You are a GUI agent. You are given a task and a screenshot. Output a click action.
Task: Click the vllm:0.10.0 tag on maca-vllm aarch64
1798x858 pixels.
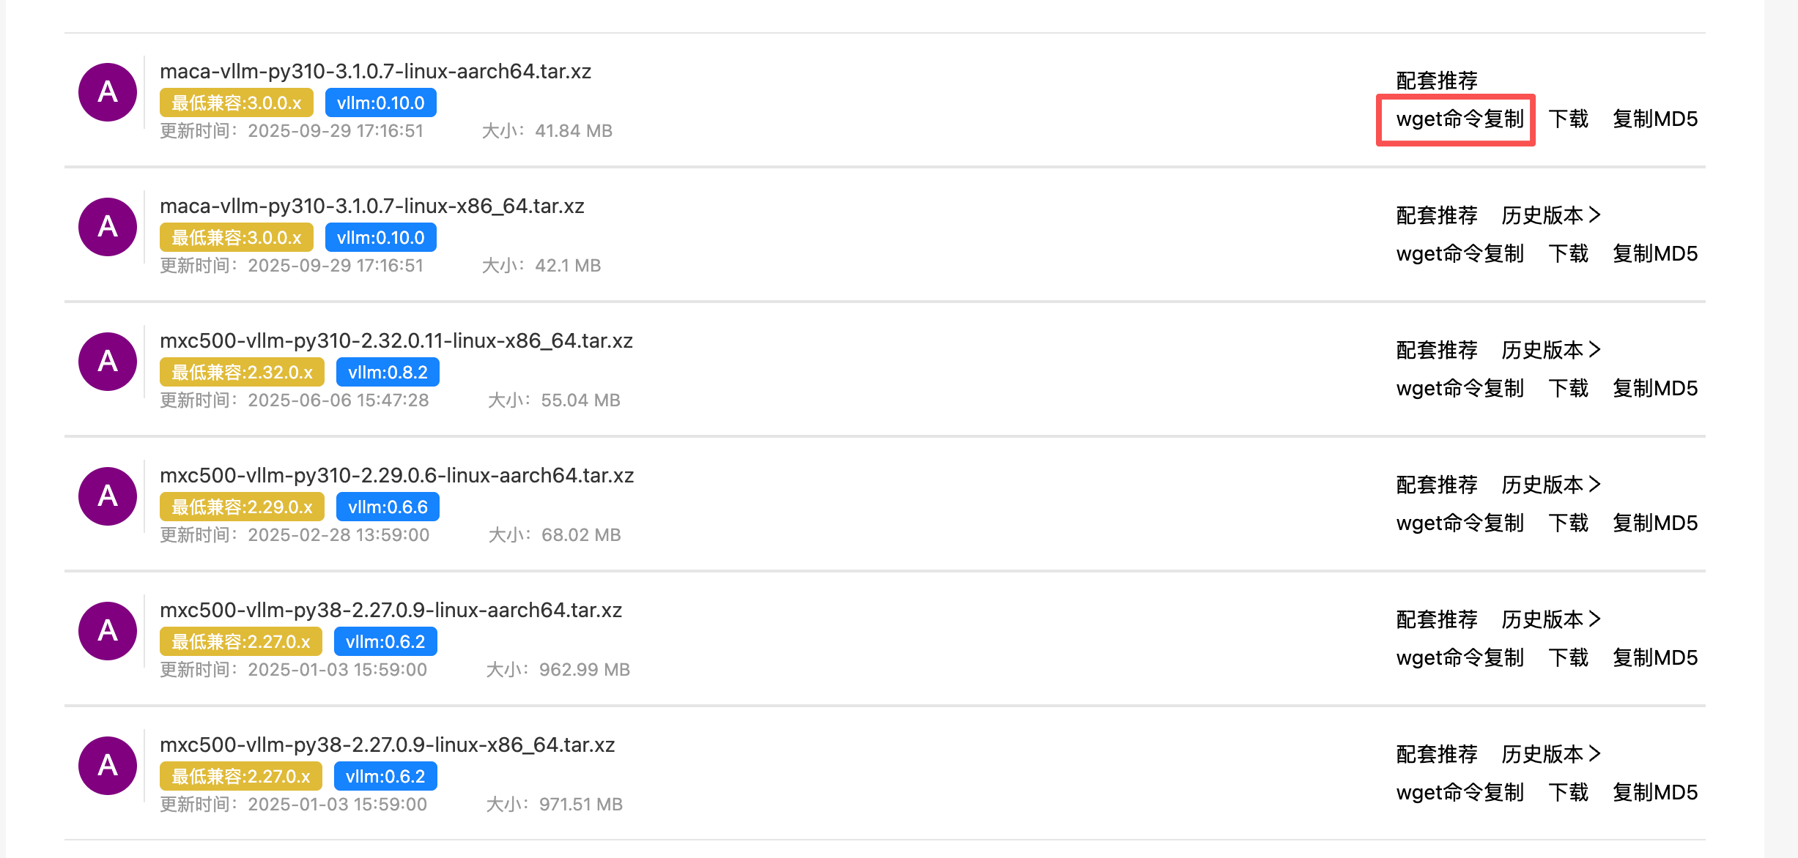pyautogui.click(x=380, y=103)
